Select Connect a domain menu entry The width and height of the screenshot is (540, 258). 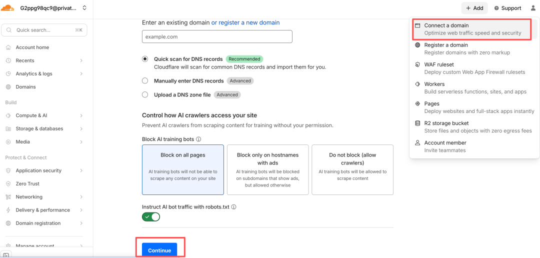tap(474, 29)
